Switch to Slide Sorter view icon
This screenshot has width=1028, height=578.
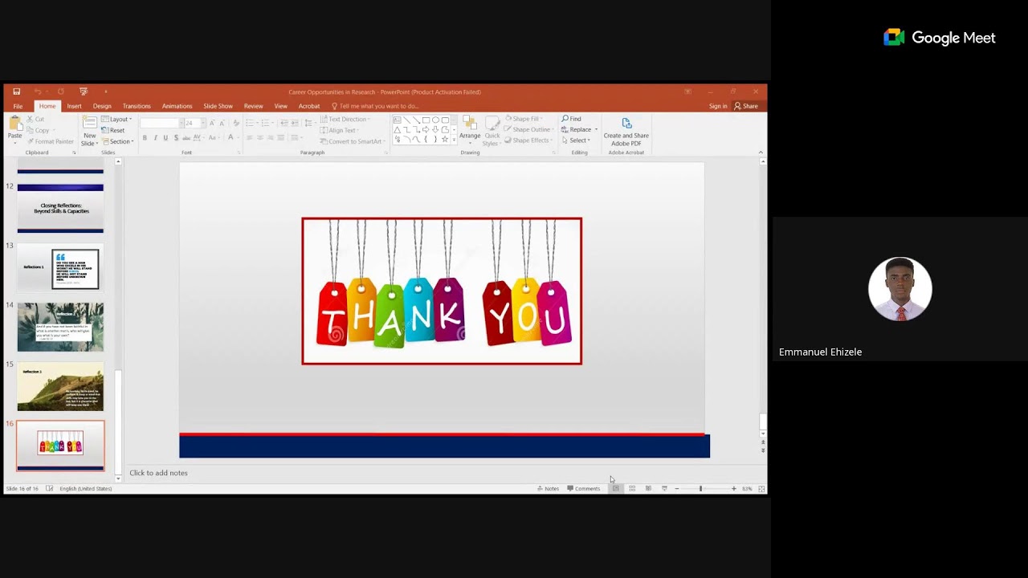(x=632, y=488)
